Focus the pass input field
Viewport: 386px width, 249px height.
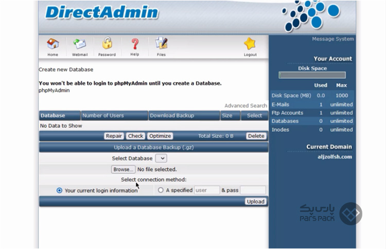253,190
